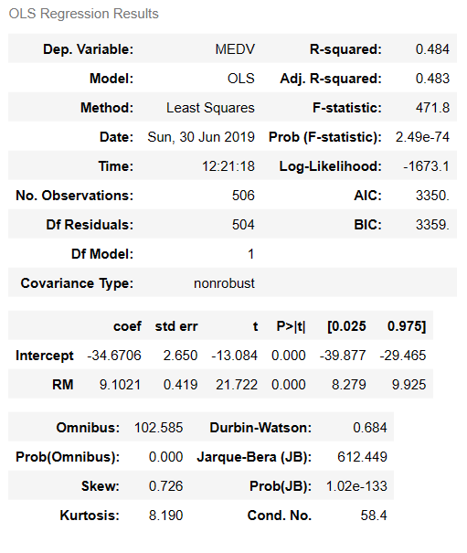Screen dimensions: 467x553
Task: Select the Log-Likelihood value -1673.1
Action: (x=427, y=166)
